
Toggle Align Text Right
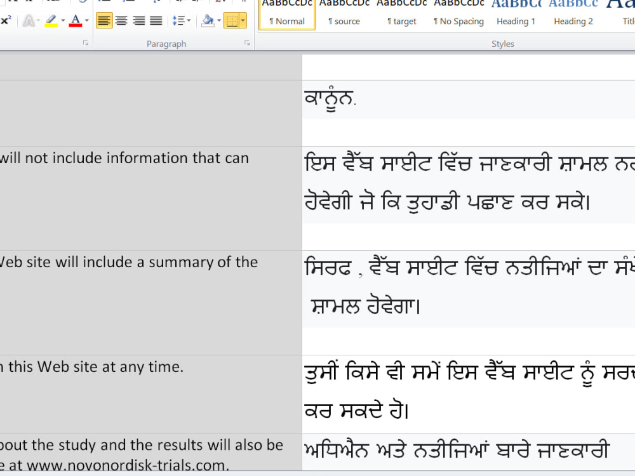coord(139,20)
